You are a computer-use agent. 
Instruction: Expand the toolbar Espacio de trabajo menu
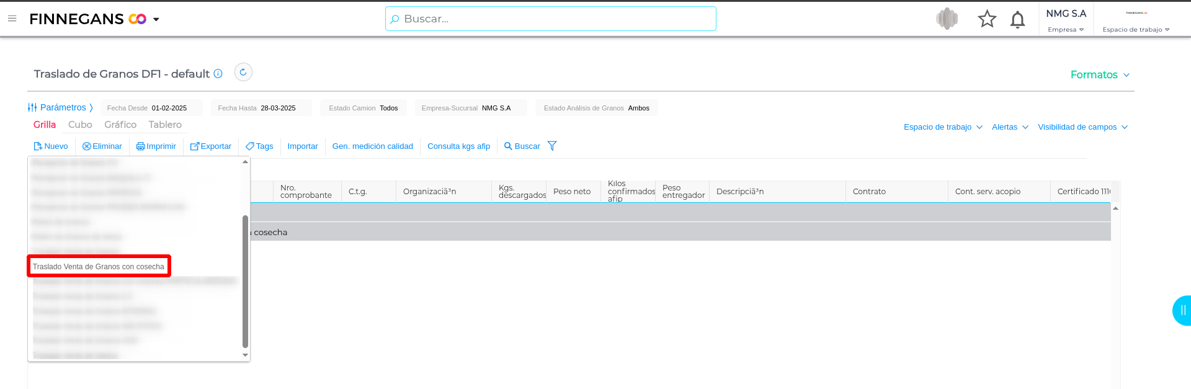click(943, 127)
